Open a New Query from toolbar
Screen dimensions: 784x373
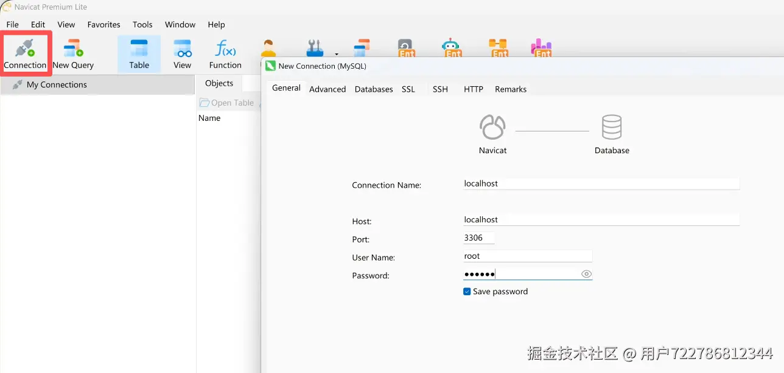click(x=73, y=53)
